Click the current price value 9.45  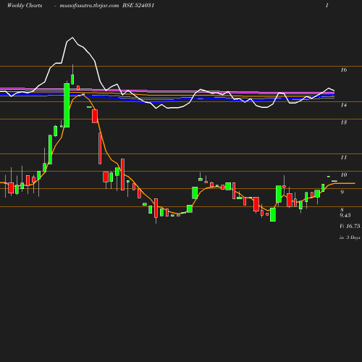point(345,215)
